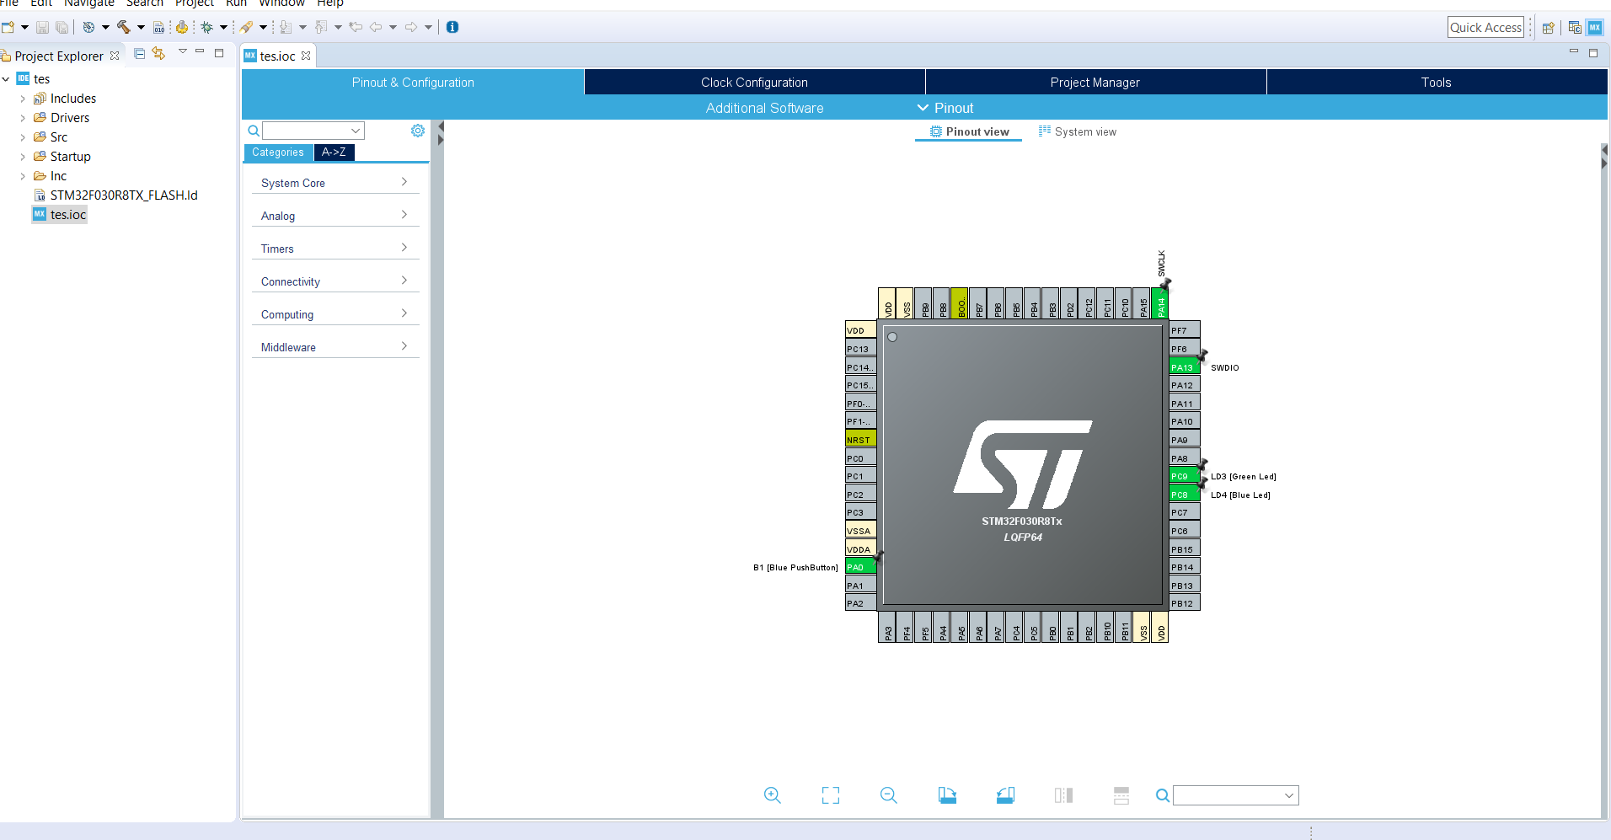The height and width of the screenshot is (840, 1611).
Task: Expand the Connectivity category
Action: pyautogui.click(x=335, y=280)
